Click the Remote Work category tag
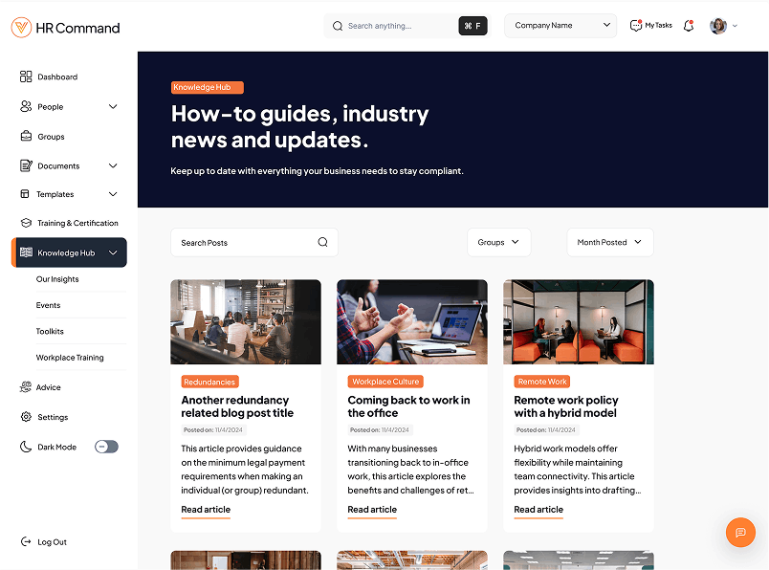 pyautogui.click(x=542, y=382)
